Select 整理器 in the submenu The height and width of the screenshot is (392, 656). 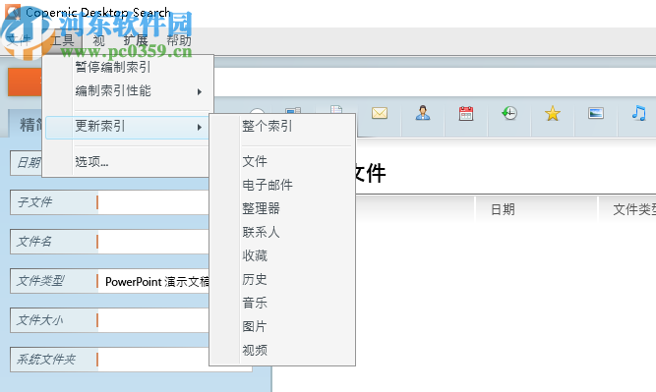(282, 208)
